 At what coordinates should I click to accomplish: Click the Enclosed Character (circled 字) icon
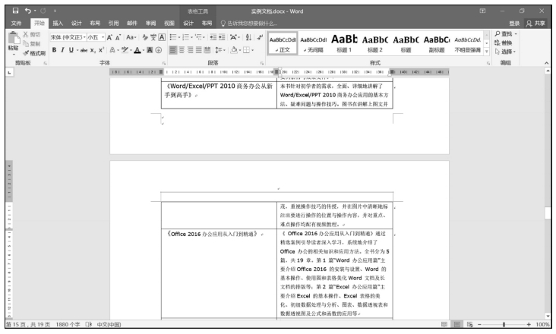click(159, 50)
